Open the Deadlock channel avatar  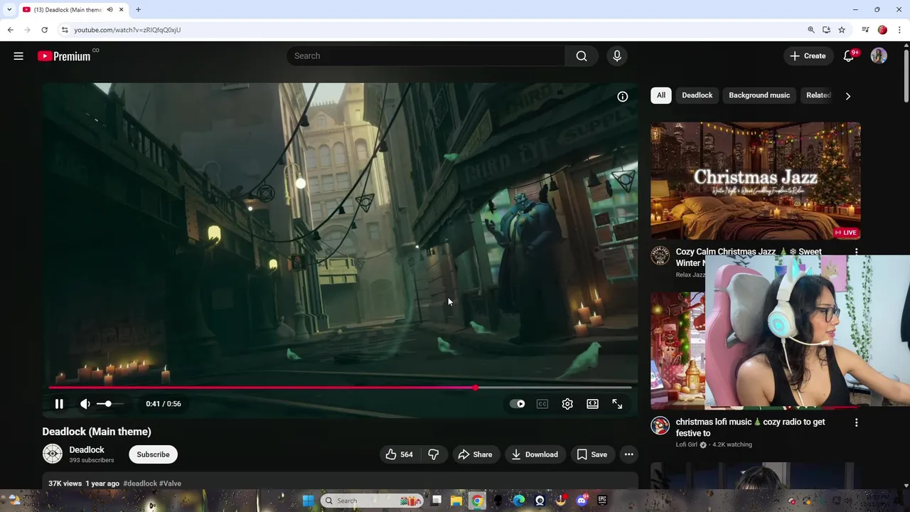pyautogui.click(x=53, y=454)
